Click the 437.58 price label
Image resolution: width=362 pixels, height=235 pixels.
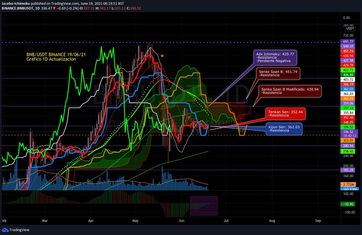click(348, 61)
